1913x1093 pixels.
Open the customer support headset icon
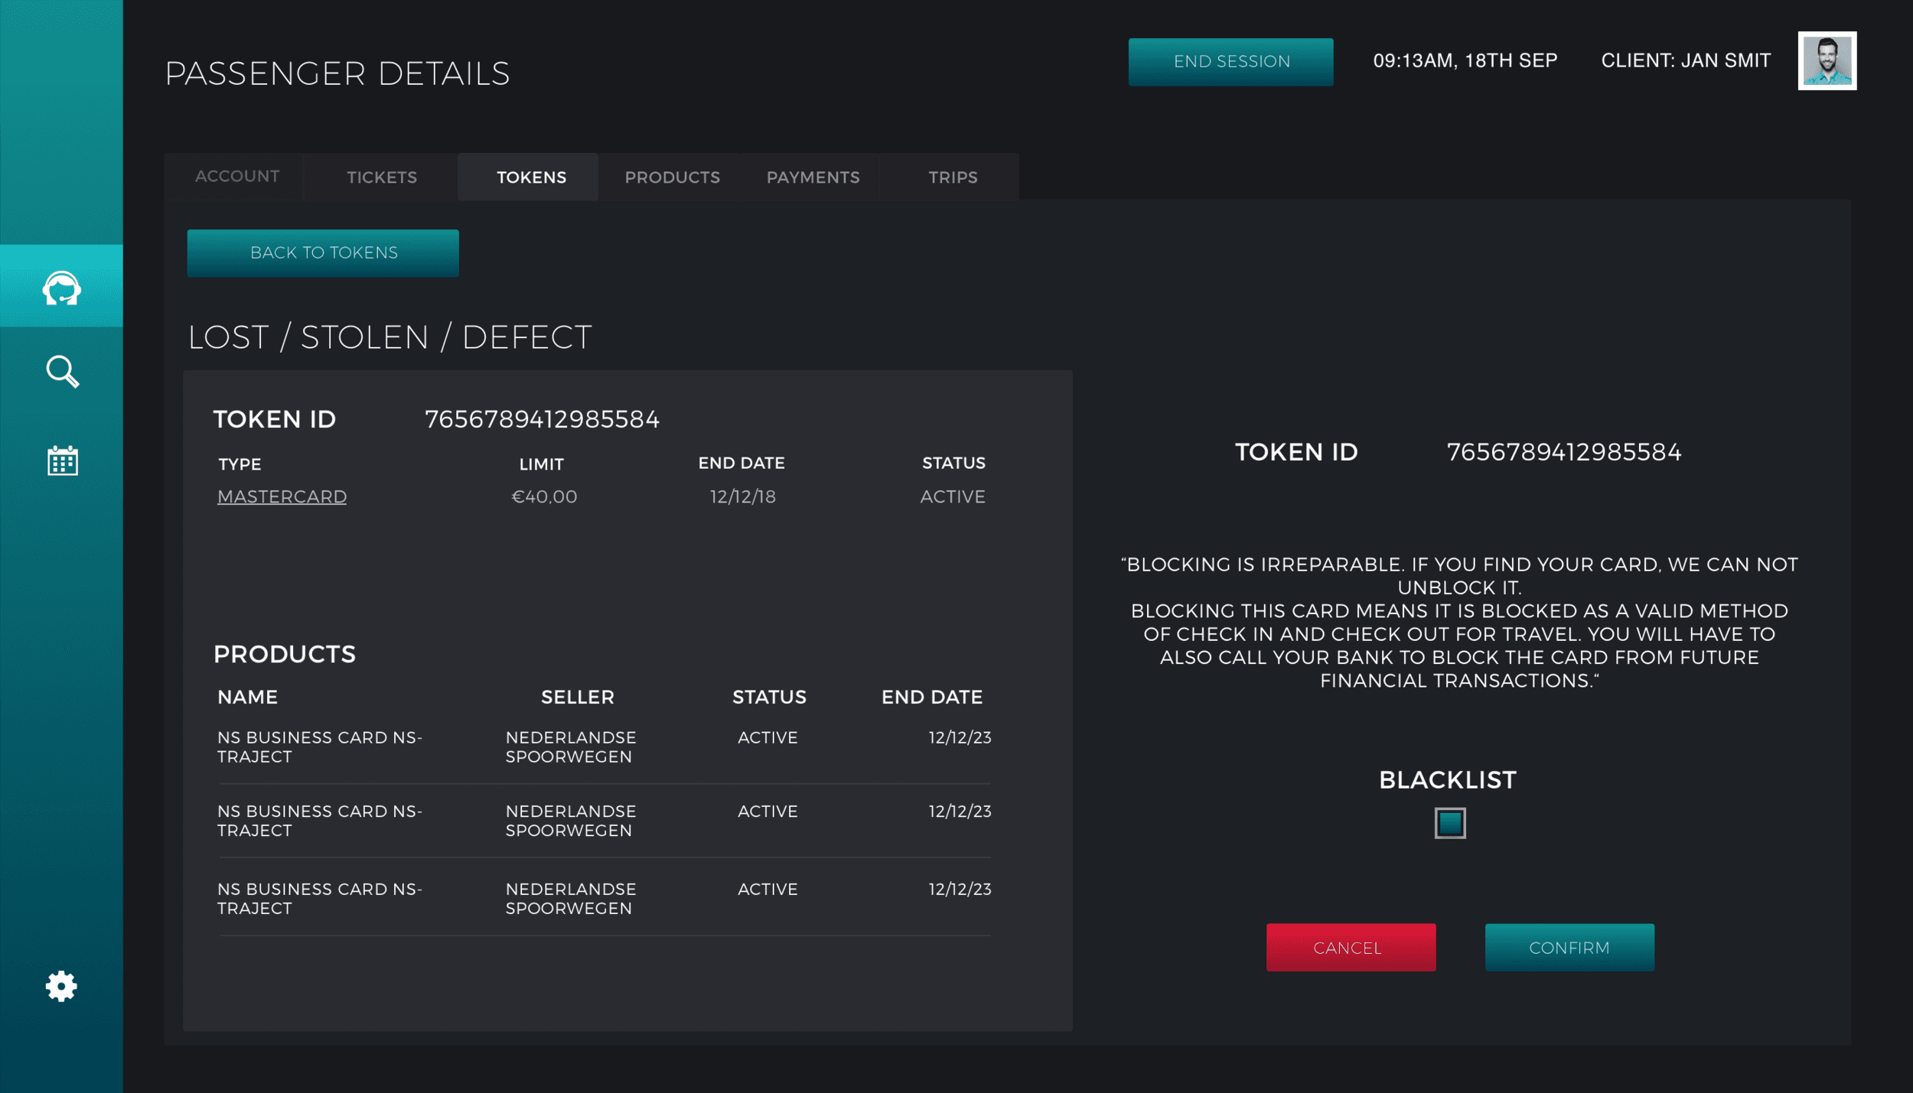coord(61,288)
